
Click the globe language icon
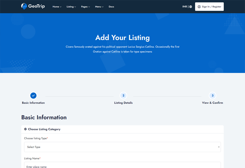190,7
